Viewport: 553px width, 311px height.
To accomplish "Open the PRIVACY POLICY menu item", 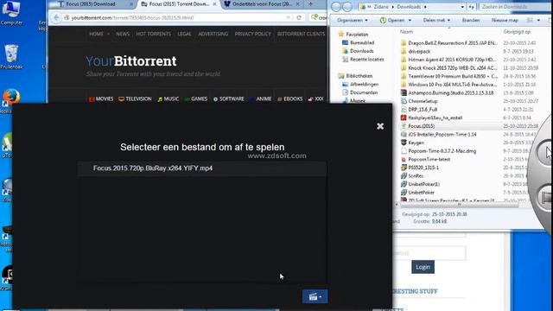I will click(x=253, y=34).
